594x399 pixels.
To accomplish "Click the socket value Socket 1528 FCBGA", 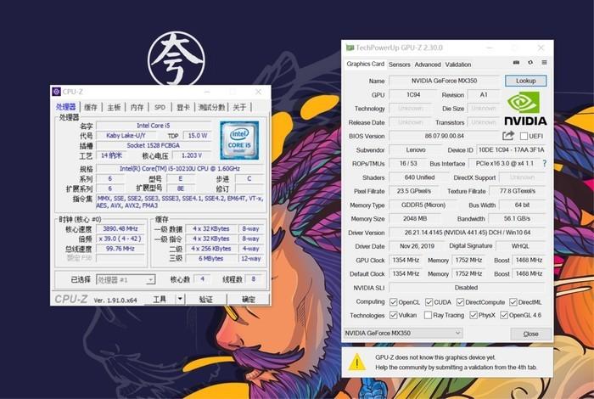I will pos(153,145).
